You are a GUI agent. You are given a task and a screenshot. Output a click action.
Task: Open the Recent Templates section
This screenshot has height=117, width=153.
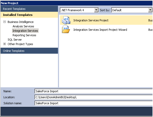tap(29, 9)
